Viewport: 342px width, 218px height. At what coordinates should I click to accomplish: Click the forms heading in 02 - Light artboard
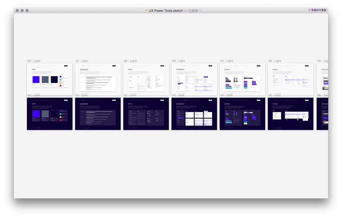coord(130,69)
